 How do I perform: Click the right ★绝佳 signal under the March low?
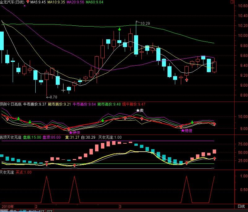tap(187, 131)
